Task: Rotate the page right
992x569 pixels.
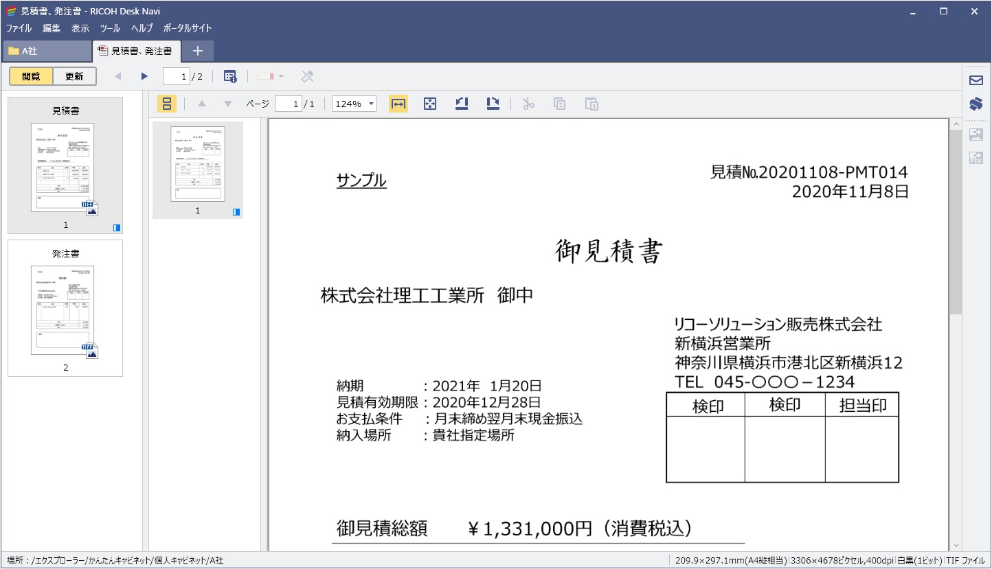Action: tap(493, 104)
